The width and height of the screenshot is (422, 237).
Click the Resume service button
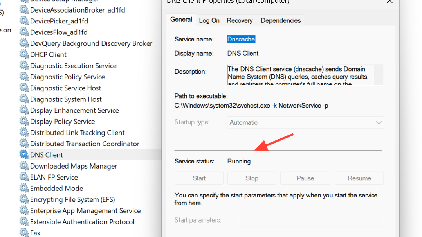point(359,178)
